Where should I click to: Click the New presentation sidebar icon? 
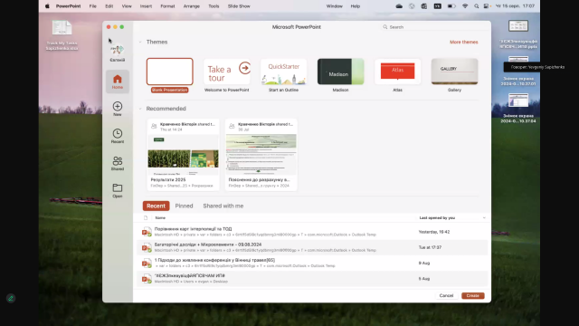[118, 109]
